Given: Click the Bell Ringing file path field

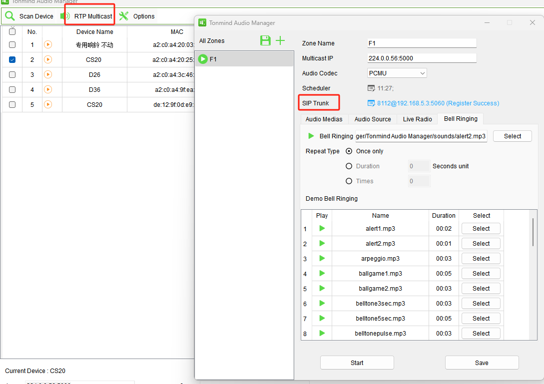Looking at the screenshot, I should [421, 136].
